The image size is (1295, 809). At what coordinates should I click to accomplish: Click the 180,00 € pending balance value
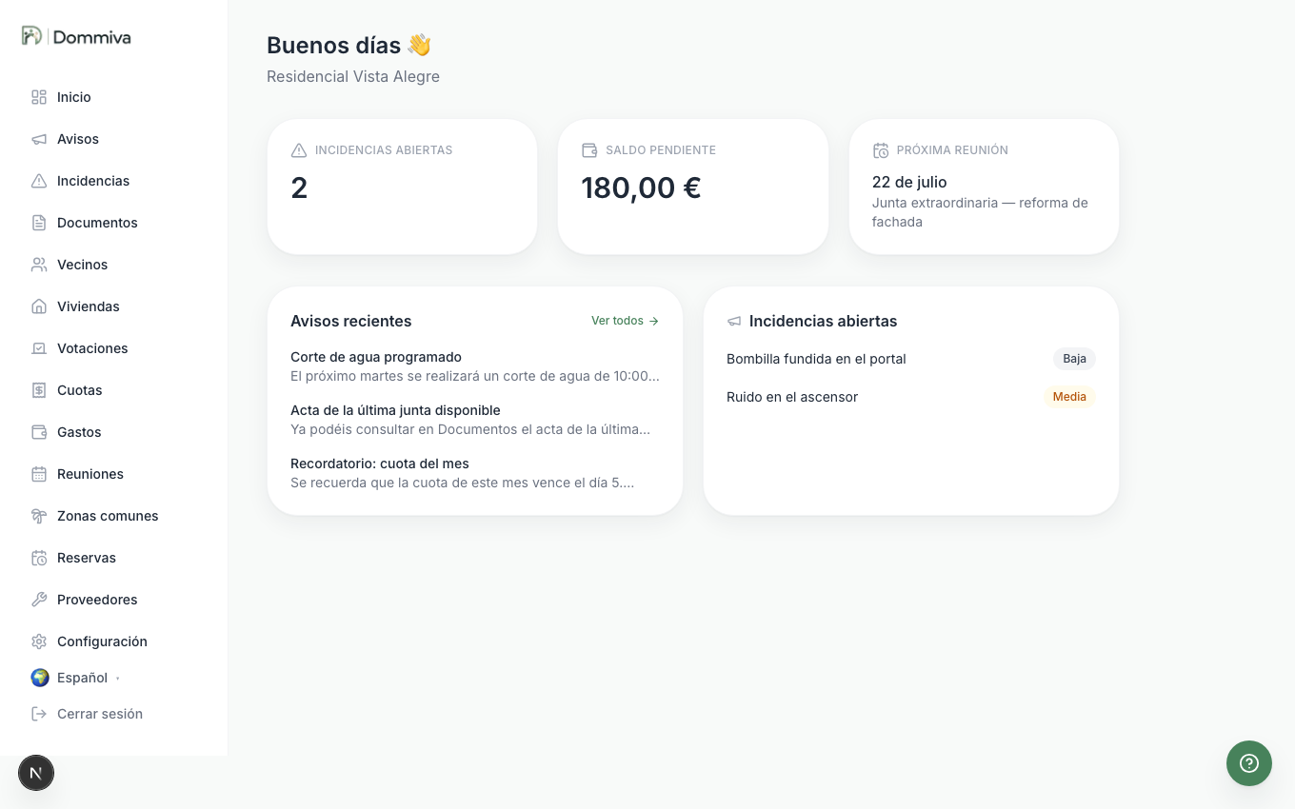tap(641, 187)
